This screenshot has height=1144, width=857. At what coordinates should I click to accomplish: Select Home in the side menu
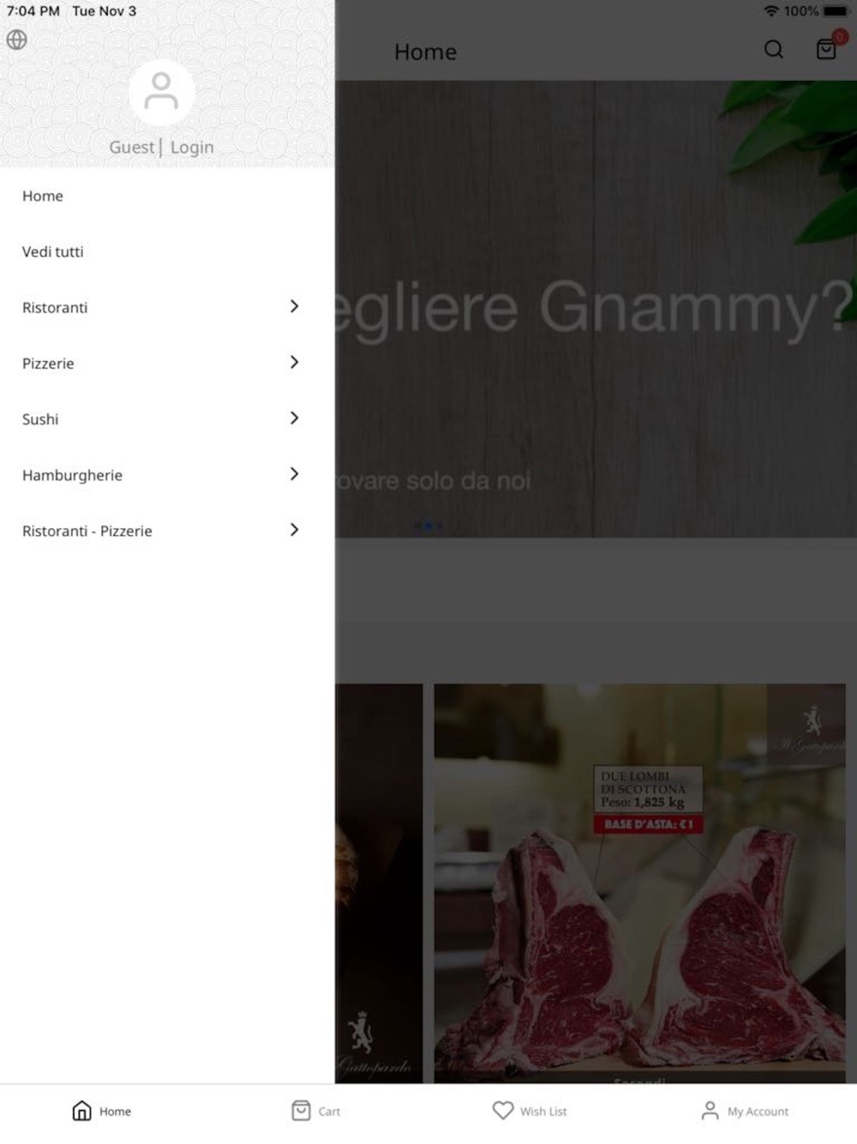(167, 196)
